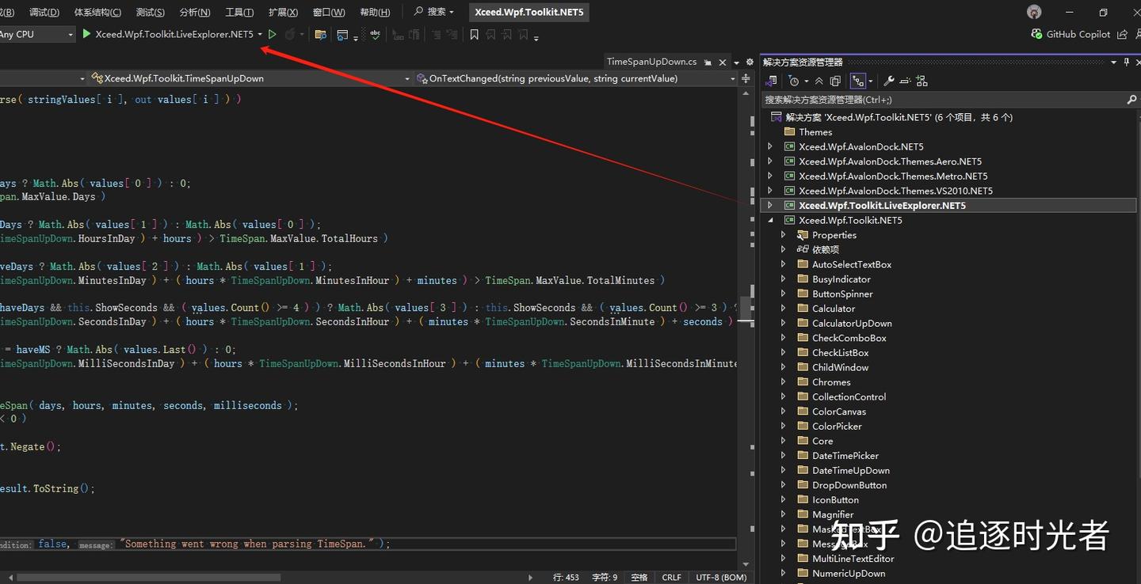Open the 工具(T) menu
1141x584 pixels.
239,12
